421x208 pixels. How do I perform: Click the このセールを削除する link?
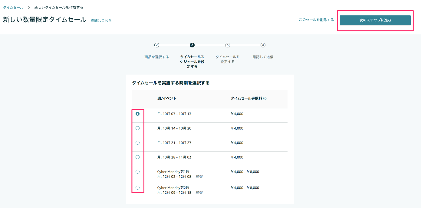[316, 20]
